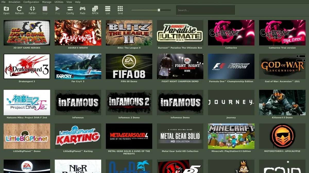Select the Catherine Trial Edition cover
The width and height of the screenshot is (309, 173).
(282, 33)
